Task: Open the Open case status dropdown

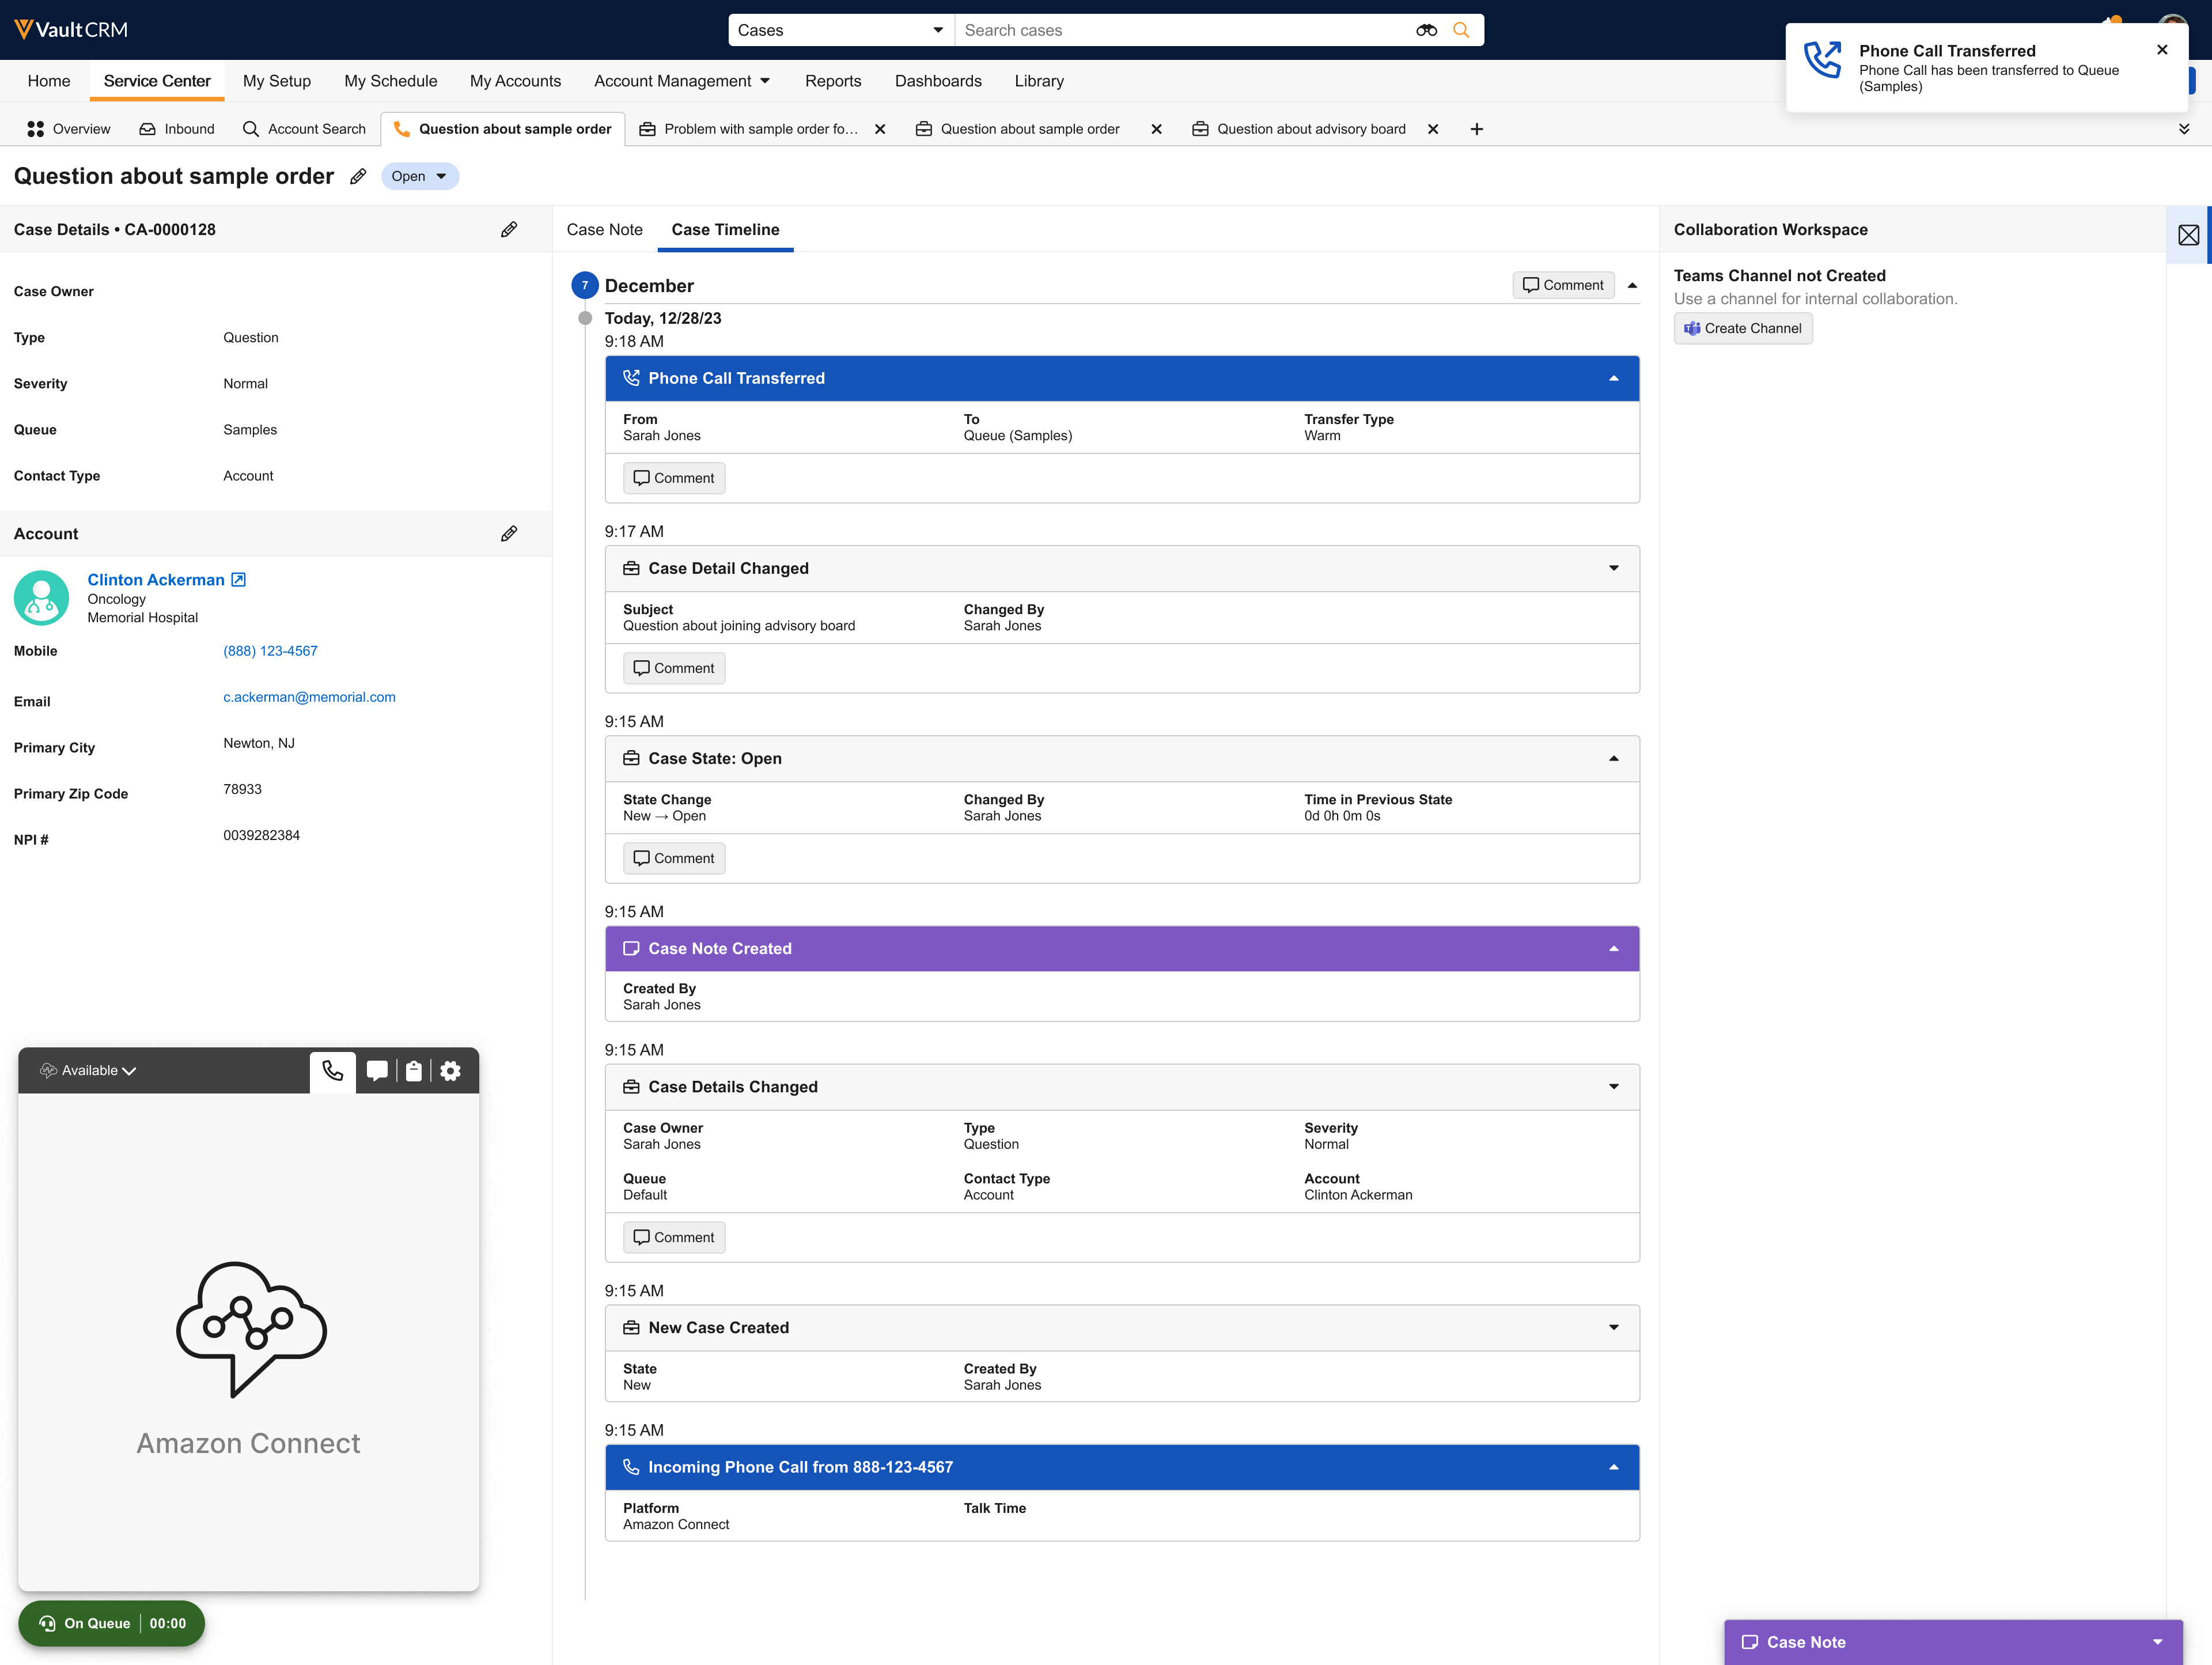Action: tap(419, 177)
